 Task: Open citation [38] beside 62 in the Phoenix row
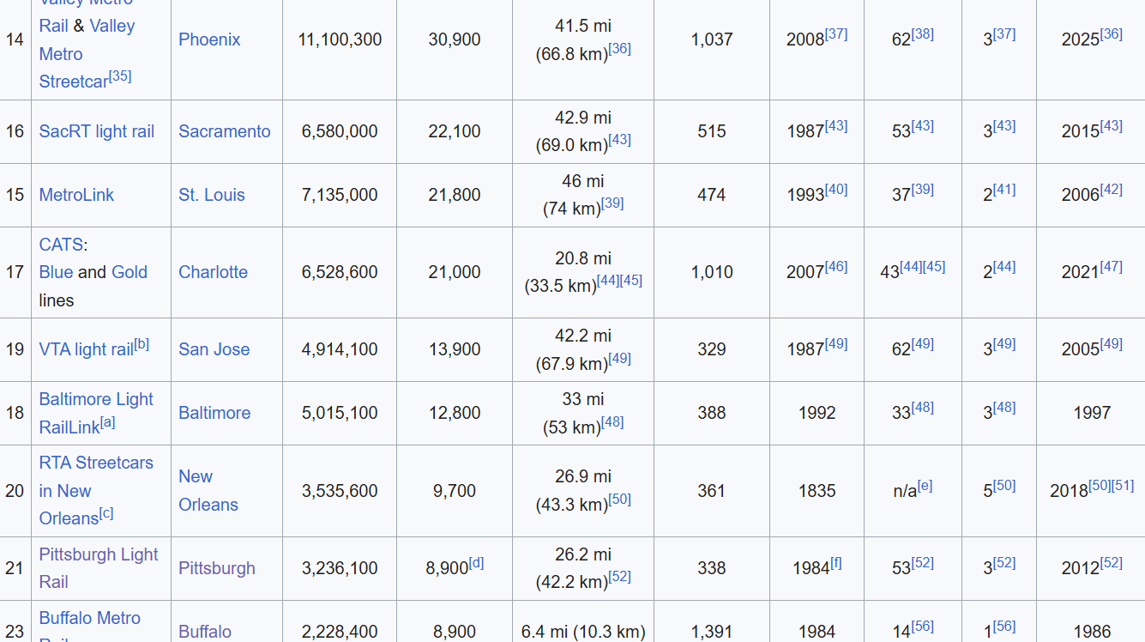[923, 34]
